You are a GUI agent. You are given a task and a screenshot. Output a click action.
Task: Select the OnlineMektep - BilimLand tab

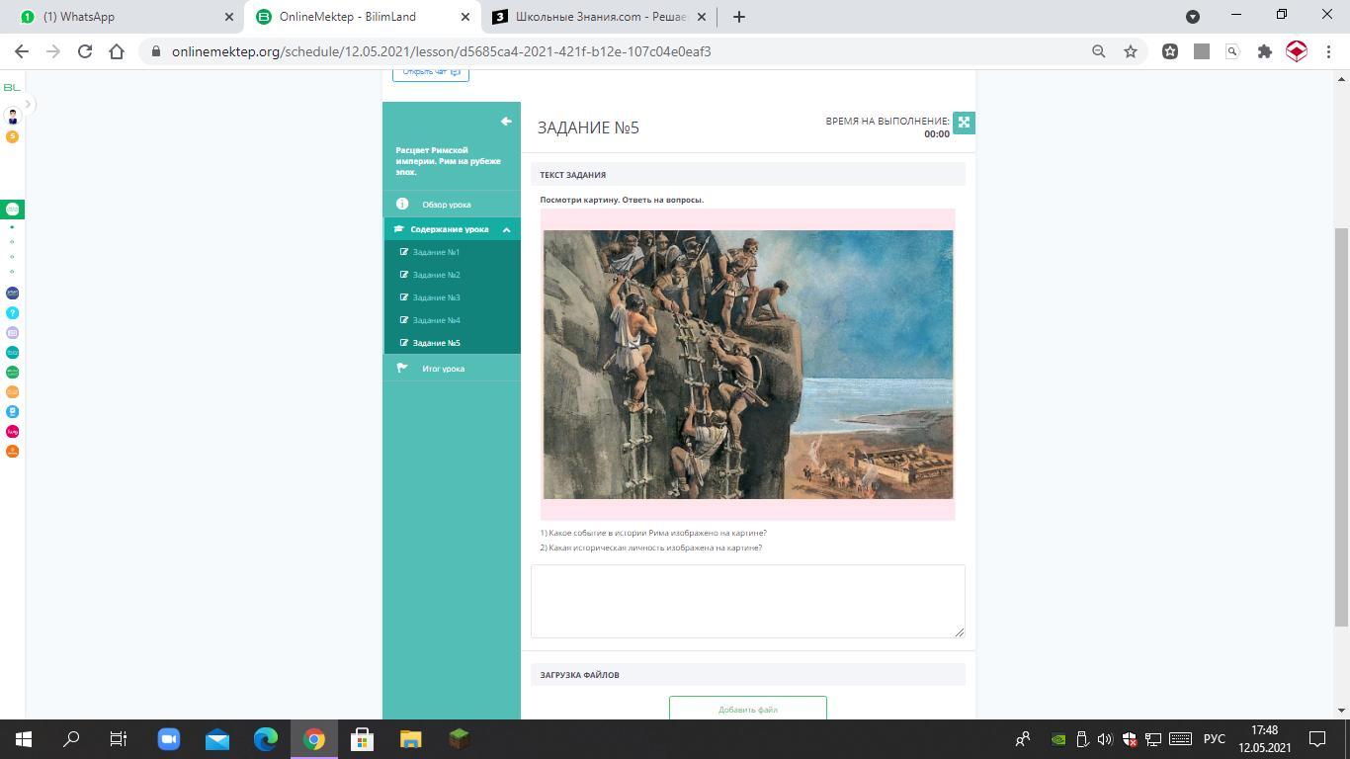[363, 17]
